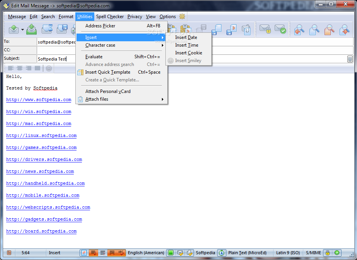Click the green download-to-tray toolbar icon

(31, 29)
